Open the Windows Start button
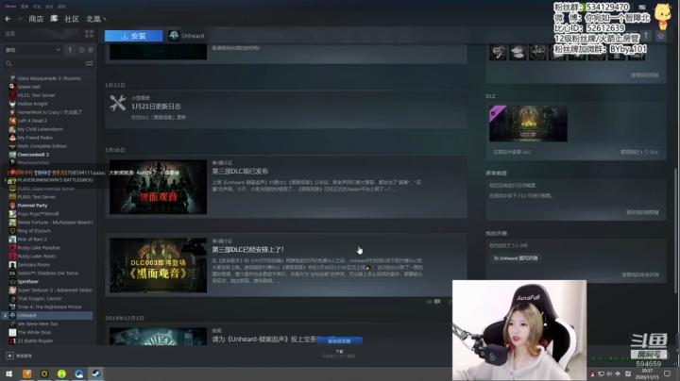The width and height of the screenshot is (680, 381). pyautogui.click(x=9, y=373)
